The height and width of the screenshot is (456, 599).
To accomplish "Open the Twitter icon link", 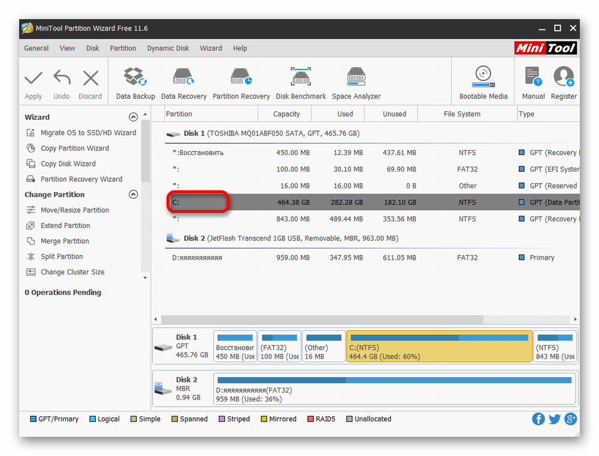I will (555, 419).
